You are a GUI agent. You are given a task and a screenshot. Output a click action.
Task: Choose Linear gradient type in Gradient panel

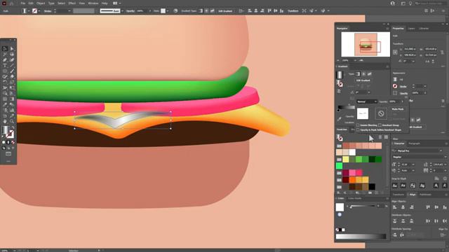[358, 74]
